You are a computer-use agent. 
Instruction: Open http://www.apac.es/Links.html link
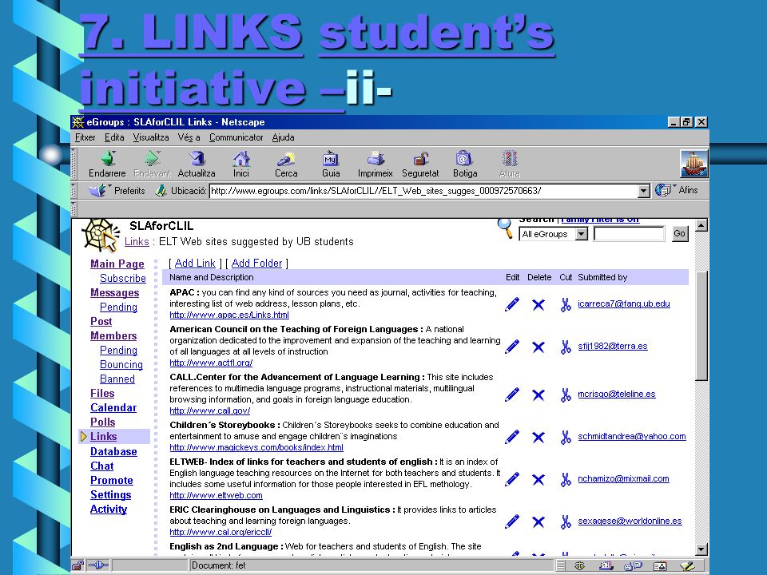(x=229, y=315)
